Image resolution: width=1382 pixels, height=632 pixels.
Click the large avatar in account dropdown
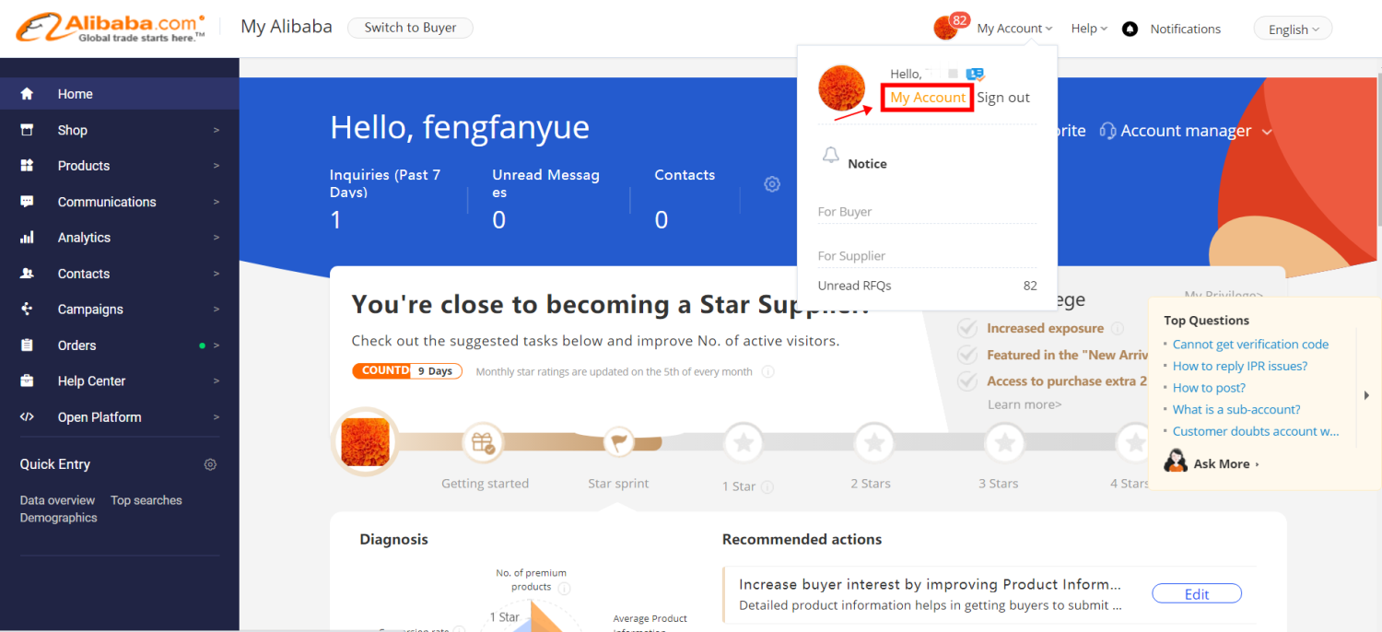click(x=842, y=88)
